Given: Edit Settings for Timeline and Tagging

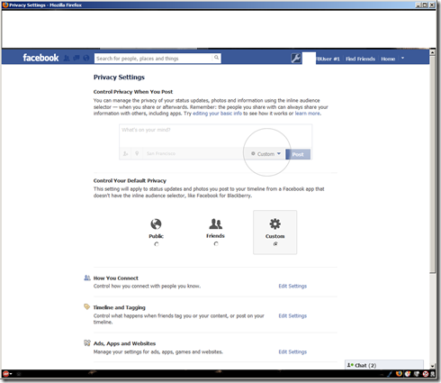Looking at the screenshot, I should pyautogui.click(x=292, y=315).
